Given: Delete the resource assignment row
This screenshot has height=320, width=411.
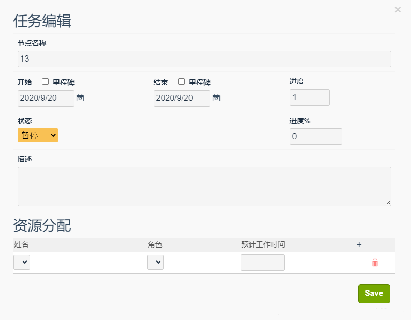Looking at the screenshot, I should point(375,263).
